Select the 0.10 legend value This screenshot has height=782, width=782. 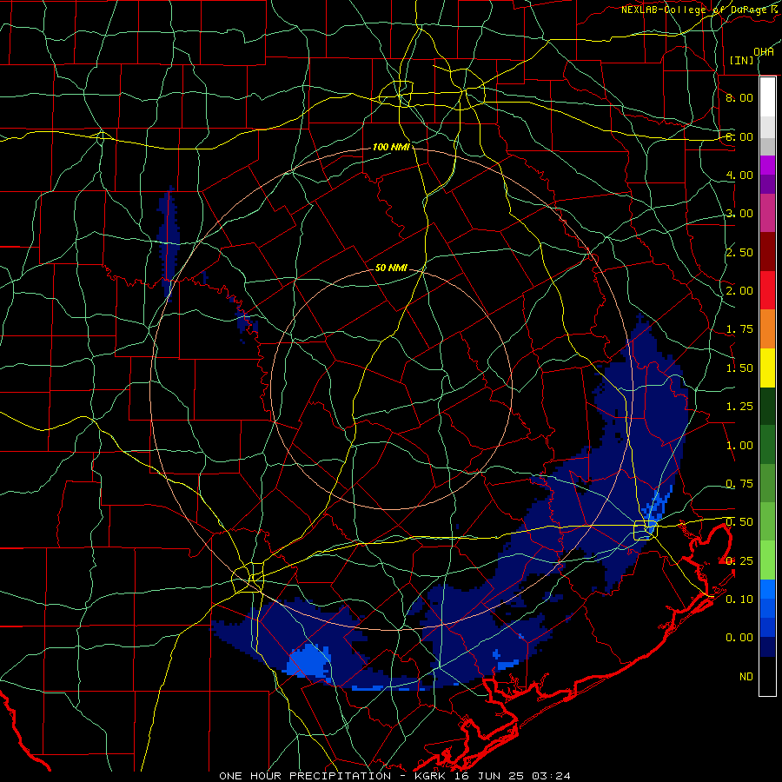click(739, 600)
